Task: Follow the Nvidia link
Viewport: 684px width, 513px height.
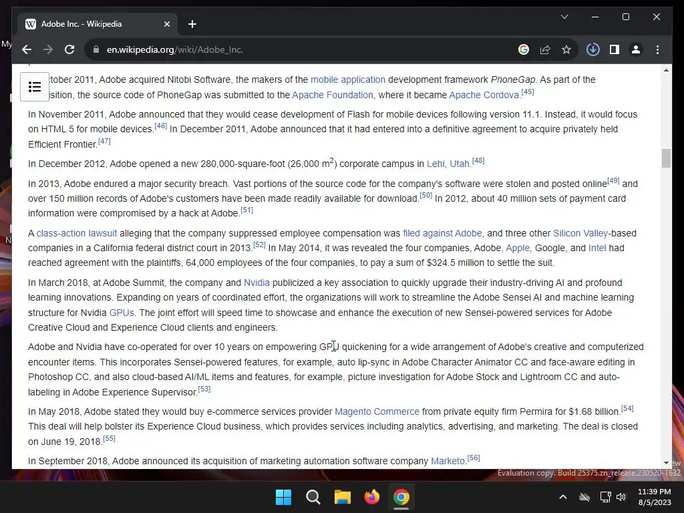Action: 256,283
